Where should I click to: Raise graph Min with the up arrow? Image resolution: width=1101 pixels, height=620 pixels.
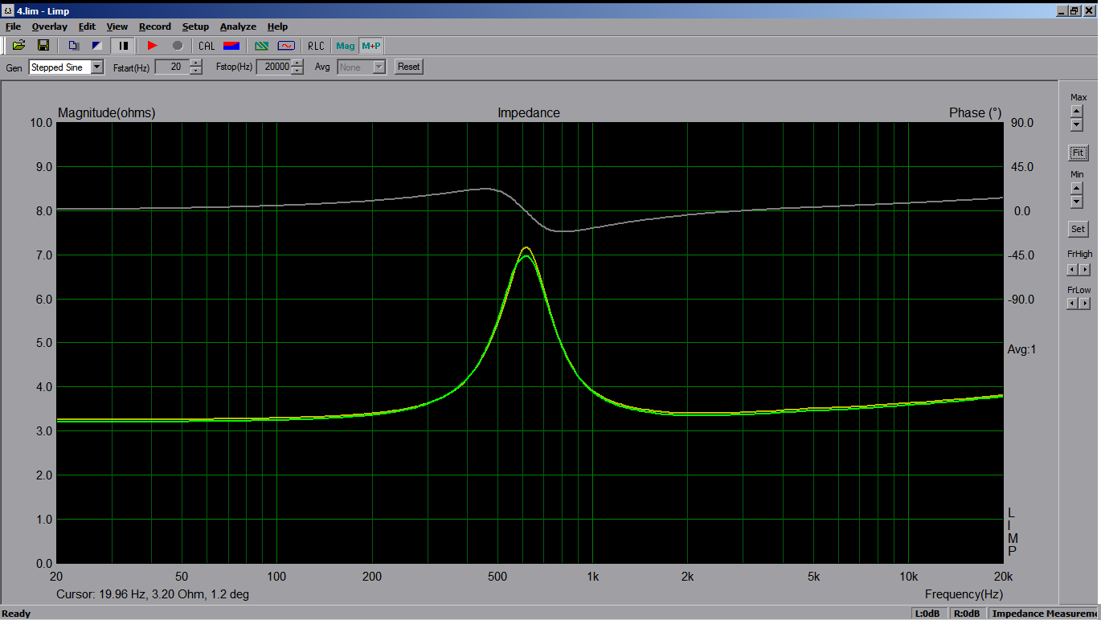[1077, 189]
